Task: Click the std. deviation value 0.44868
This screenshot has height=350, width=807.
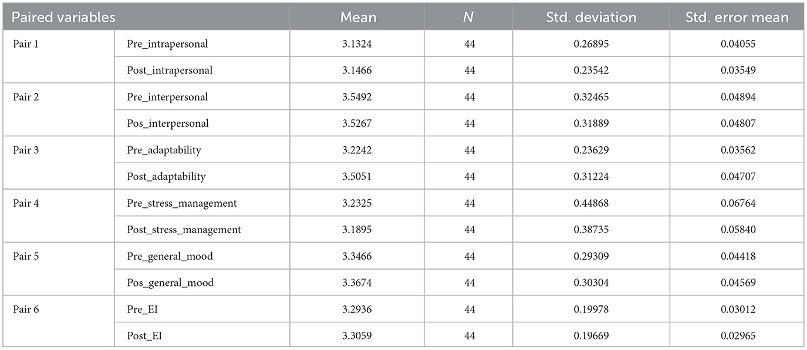Action: [x=591, y=203]
